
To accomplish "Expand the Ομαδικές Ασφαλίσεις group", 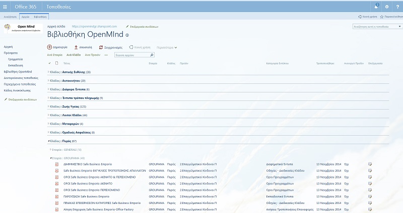I will [48, 132].
